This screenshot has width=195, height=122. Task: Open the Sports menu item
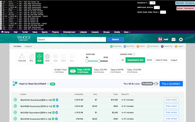tap(45, 32)
